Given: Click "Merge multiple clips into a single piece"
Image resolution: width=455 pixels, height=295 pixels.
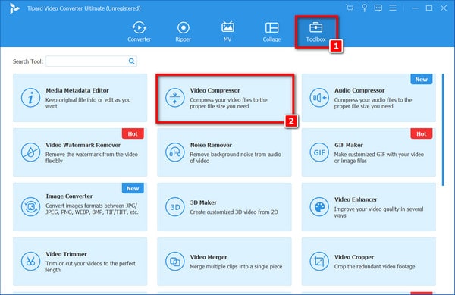Looking at the screenshot, I should [236, 267].
